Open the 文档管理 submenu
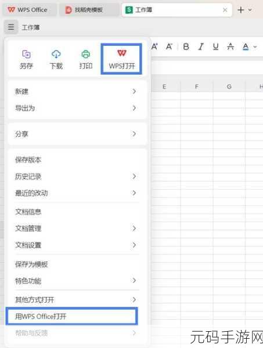 pyautogui.click(x=77, y=229)
